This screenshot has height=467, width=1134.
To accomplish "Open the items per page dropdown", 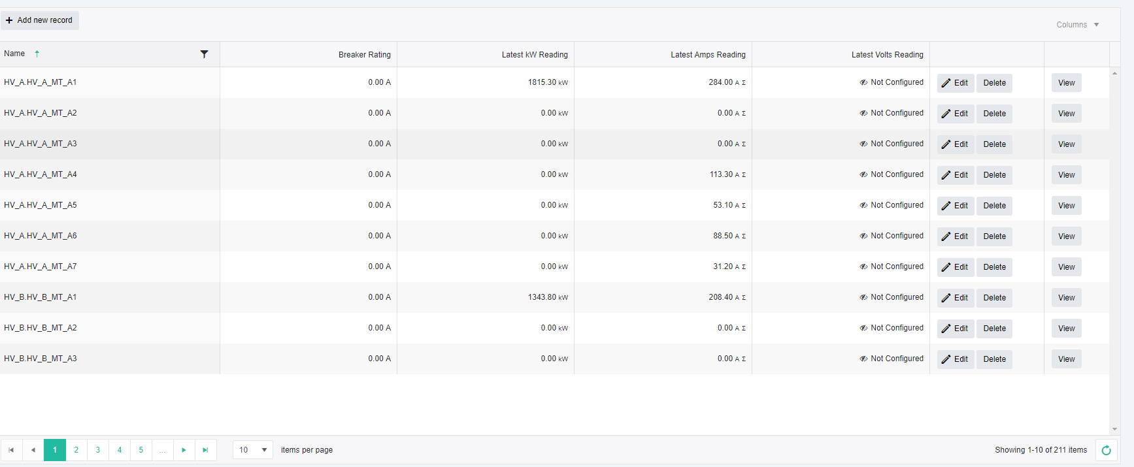I will 253,450.
